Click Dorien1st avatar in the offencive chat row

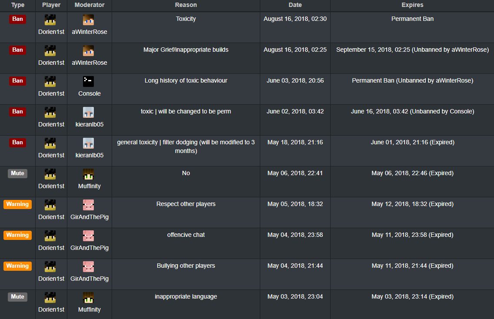[x=50, y=236]
